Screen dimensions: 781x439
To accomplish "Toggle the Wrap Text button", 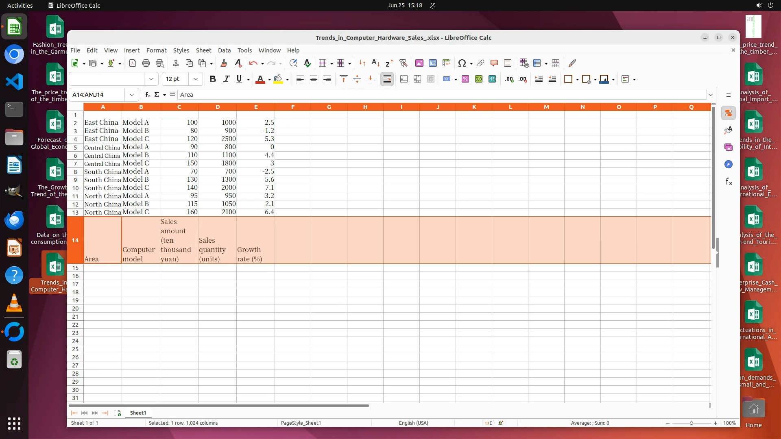I will [x=387, y=79].
